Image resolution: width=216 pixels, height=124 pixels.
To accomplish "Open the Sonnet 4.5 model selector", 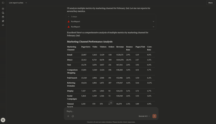I will [x=144, y=116].
